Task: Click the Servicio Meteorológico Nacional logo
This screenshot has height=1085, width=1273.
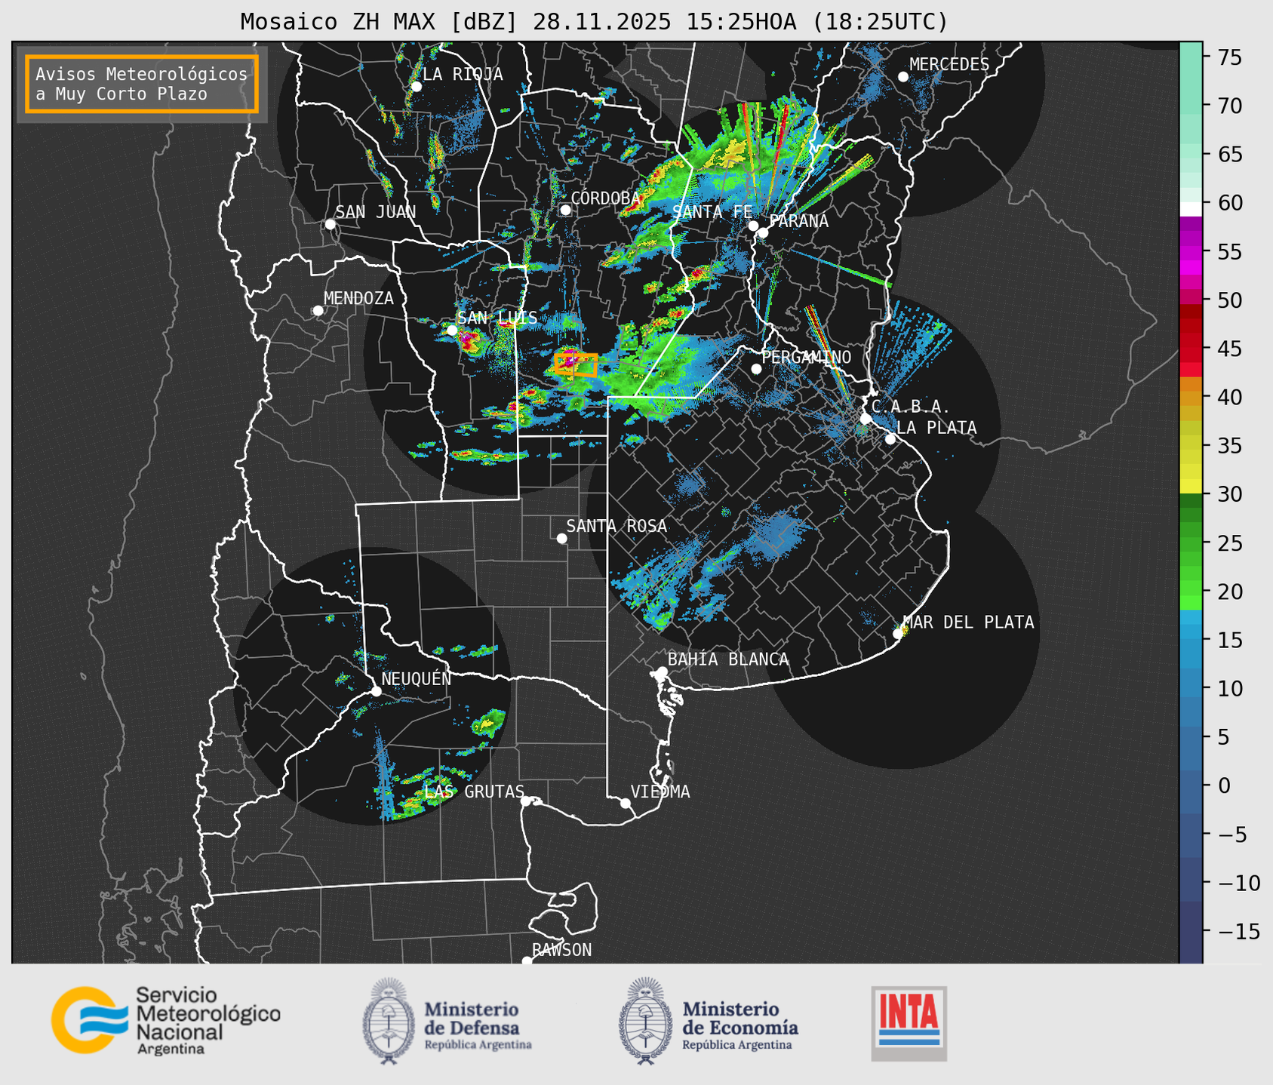Action: coord(166,1020)
